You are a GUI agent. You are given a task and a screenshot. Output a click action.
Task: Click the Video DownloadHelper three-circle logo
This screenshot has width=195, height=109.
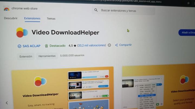(22, 33)
